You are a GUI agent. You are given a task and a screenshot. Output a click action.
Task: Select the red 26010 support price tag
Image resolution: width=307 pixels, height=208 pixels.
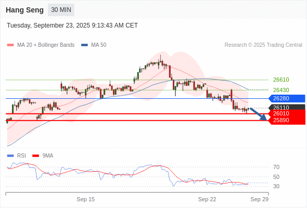[x=287, y=113]
